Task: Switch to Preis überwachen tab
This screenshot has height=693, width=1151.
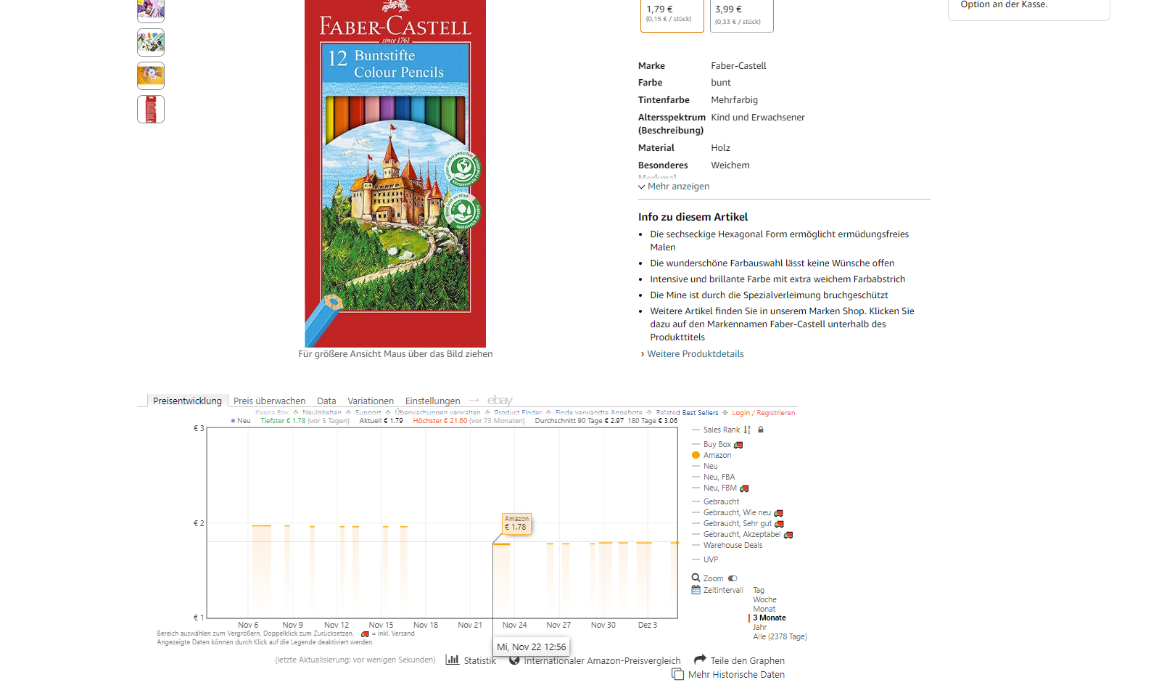Action: [269, 401]
